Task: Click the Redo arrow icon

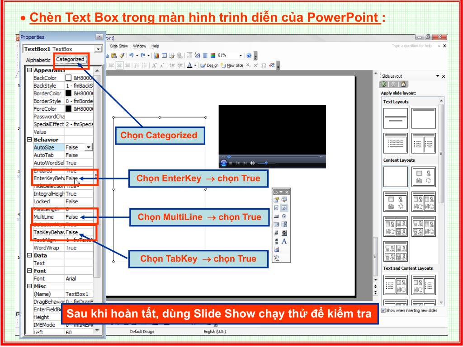Action: (x=143, y=56)
